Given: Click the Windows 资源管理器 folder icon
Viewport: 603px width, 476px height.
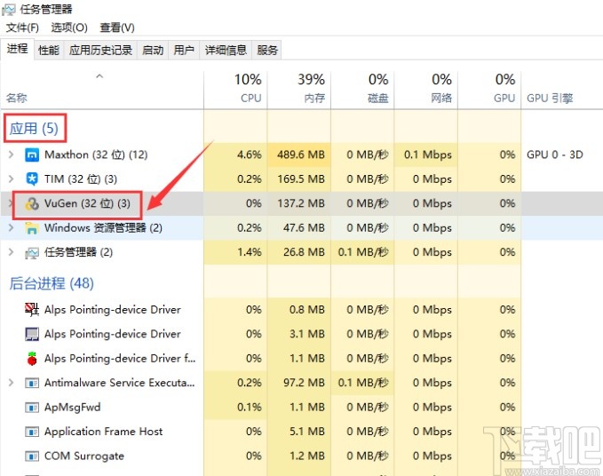Looking at the screenshot, I should (32, 228).
